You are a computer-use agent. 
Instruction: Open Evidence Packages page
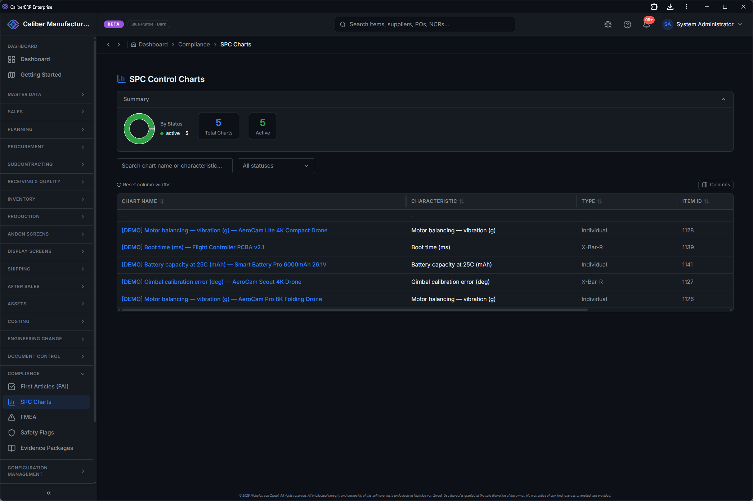coord(47,448)
